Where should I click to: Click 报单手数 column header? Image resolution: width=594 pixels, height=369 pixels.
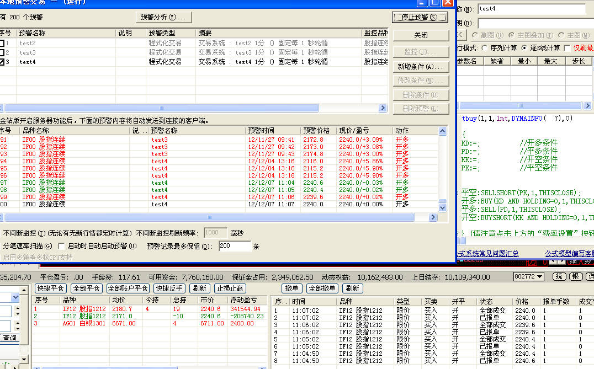coord(558,302)
